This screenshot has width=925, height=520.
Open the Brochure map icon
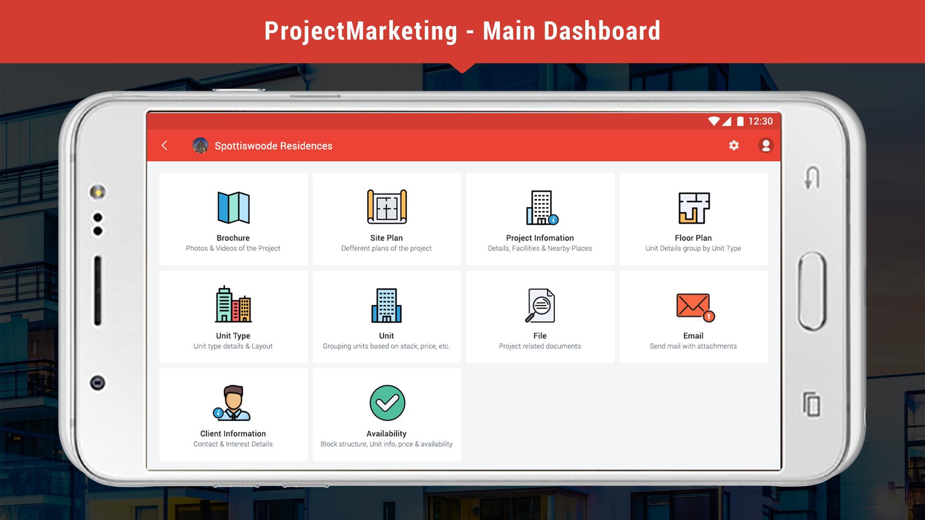click(x=233, y=207)
